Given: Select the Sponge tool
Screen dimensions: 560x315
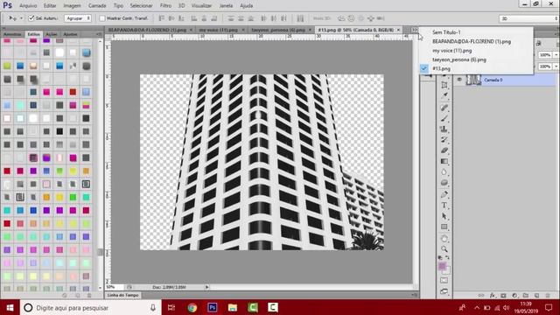Looking at the screenshot, I should click(444, 183).
